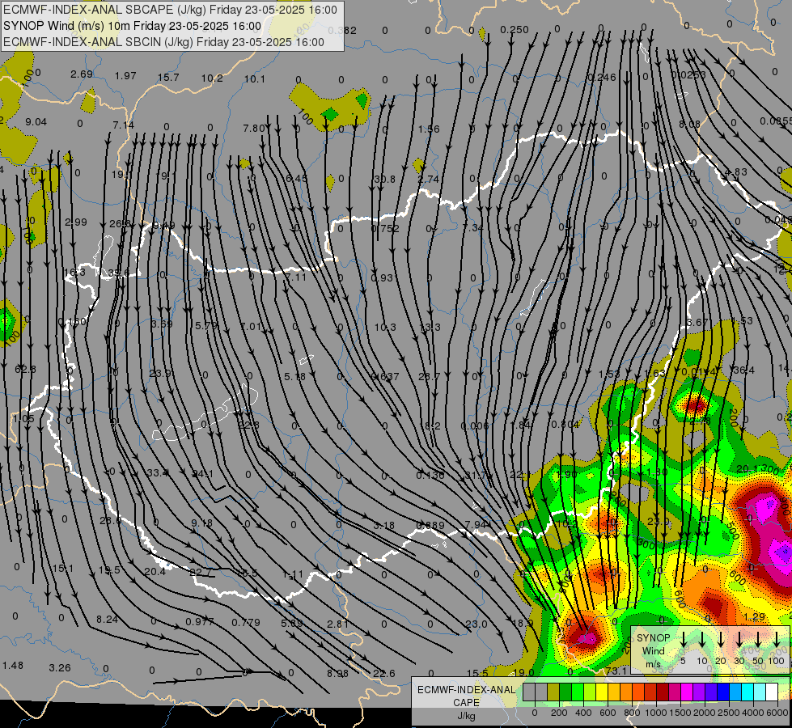Click the map value '10.2'
Viewport: 792px width, 728px height.
212,78
